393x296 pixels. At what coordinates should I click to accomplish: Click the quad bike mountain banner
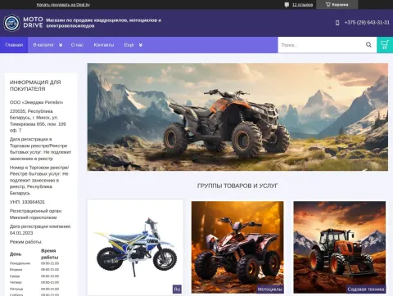coord(237,117)
